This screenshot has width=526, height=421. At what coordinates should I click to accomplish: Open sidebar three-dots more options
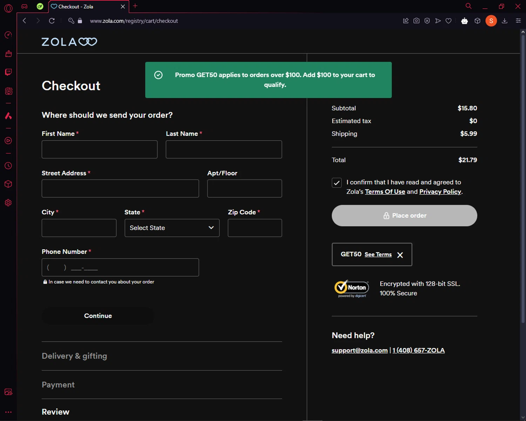(x=8, y=412)
